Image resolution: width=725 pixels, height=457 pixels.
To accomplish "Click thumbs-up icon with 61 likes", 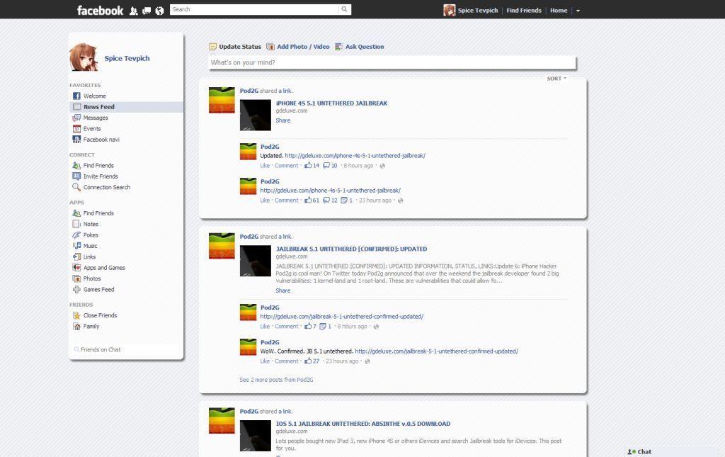I will point(308,201).
